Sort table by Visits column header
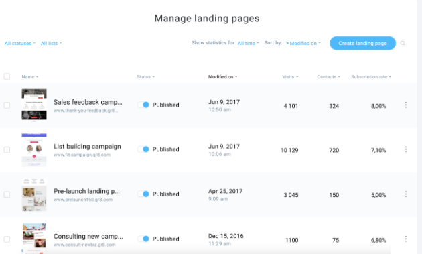Image resolution: width=422 pixels, height=254 pixels. point(290,77)
